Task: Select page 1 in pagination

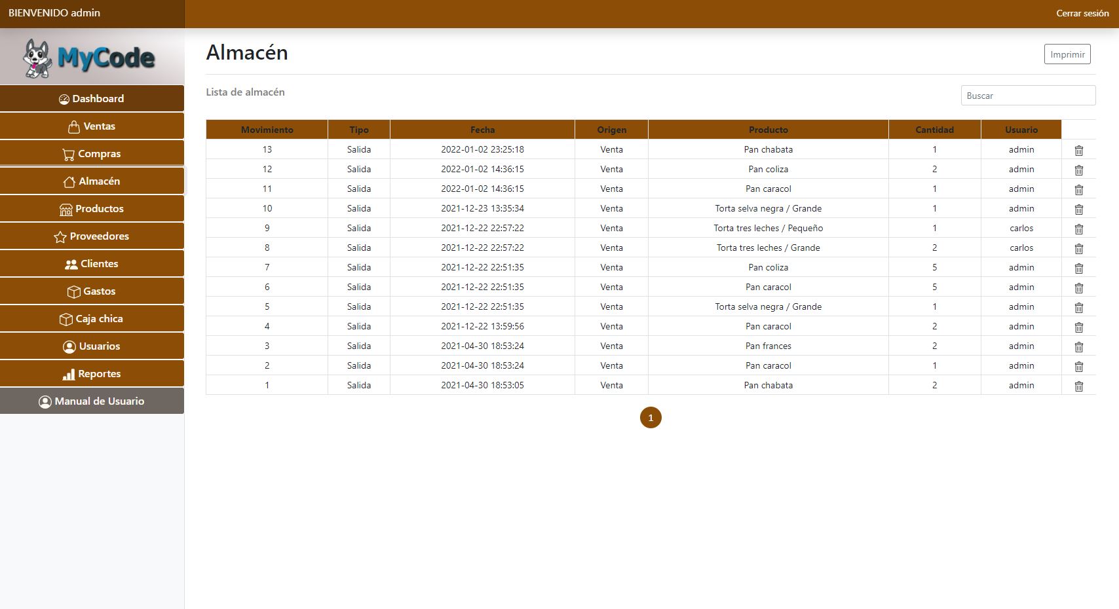Action: [x=651, y=418]
